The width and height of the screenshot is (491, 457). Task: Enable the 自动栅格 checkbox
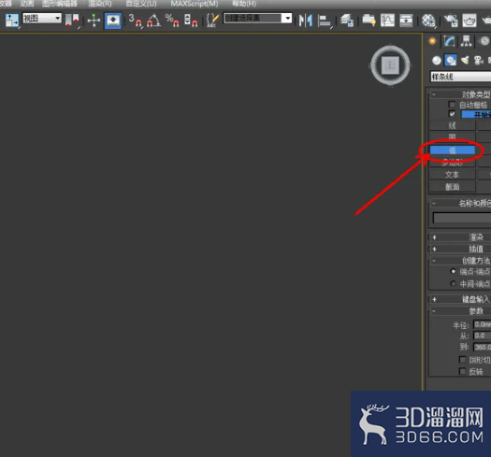(452, 105)
